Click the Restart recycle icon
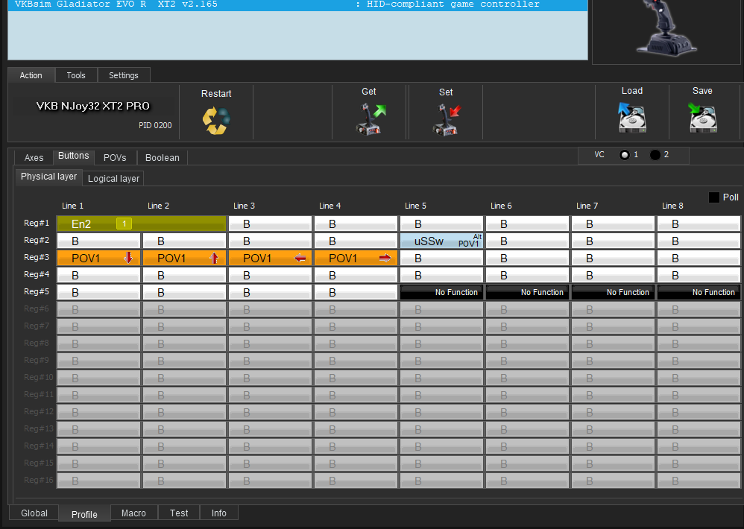Image resolution: width=744 pixels, height=529 pixels. pos(216,121)
